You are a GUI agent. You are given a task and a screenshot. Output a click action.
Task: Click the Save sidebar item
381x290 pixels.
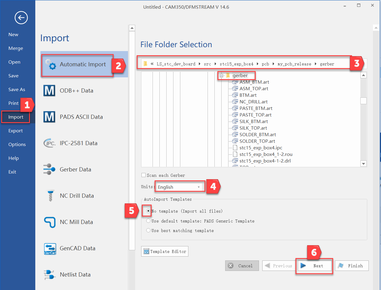[13, 76]
